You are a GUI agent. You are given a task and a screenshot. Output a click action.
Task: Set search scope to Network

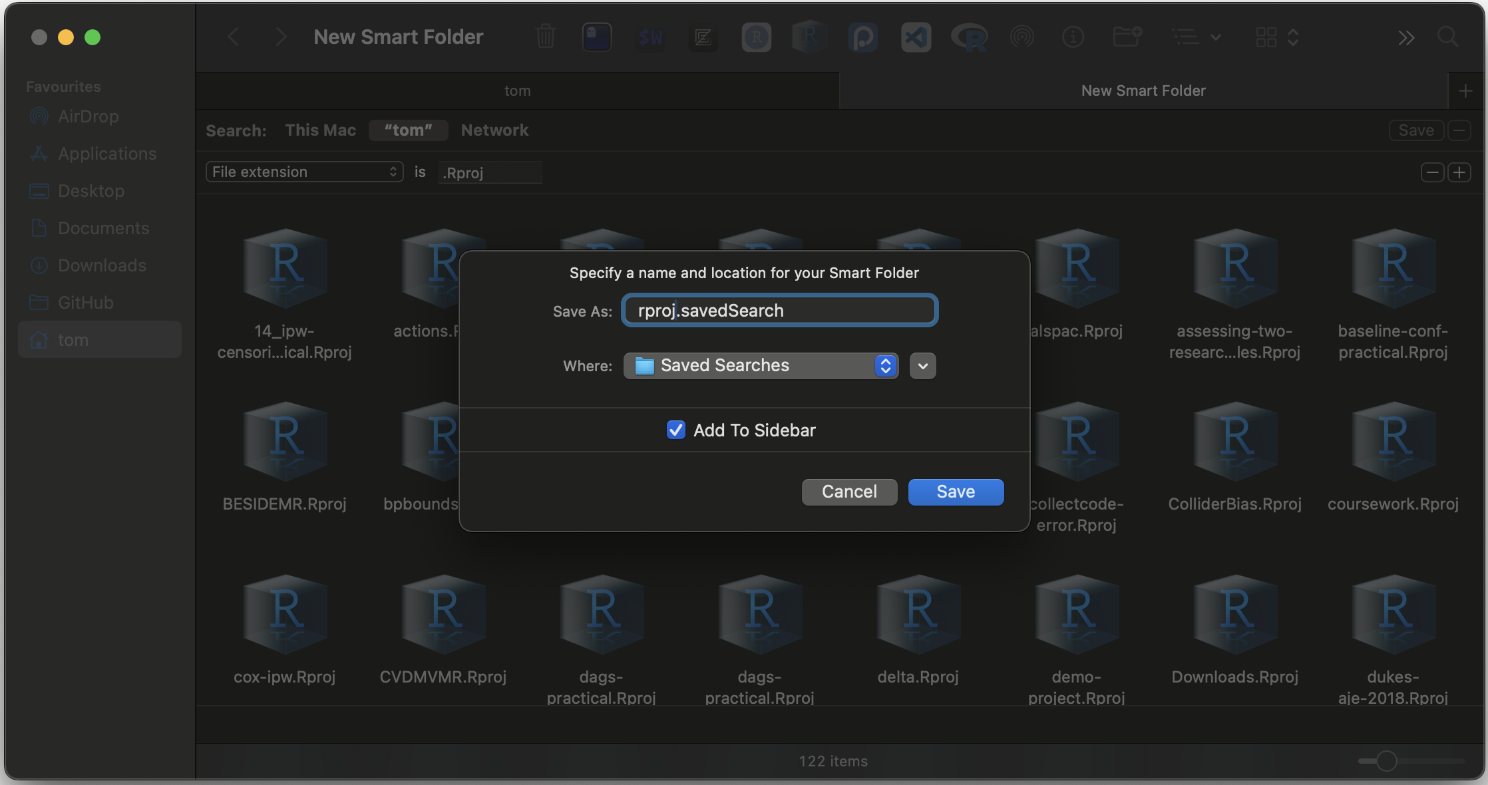[x=494, y=130]
